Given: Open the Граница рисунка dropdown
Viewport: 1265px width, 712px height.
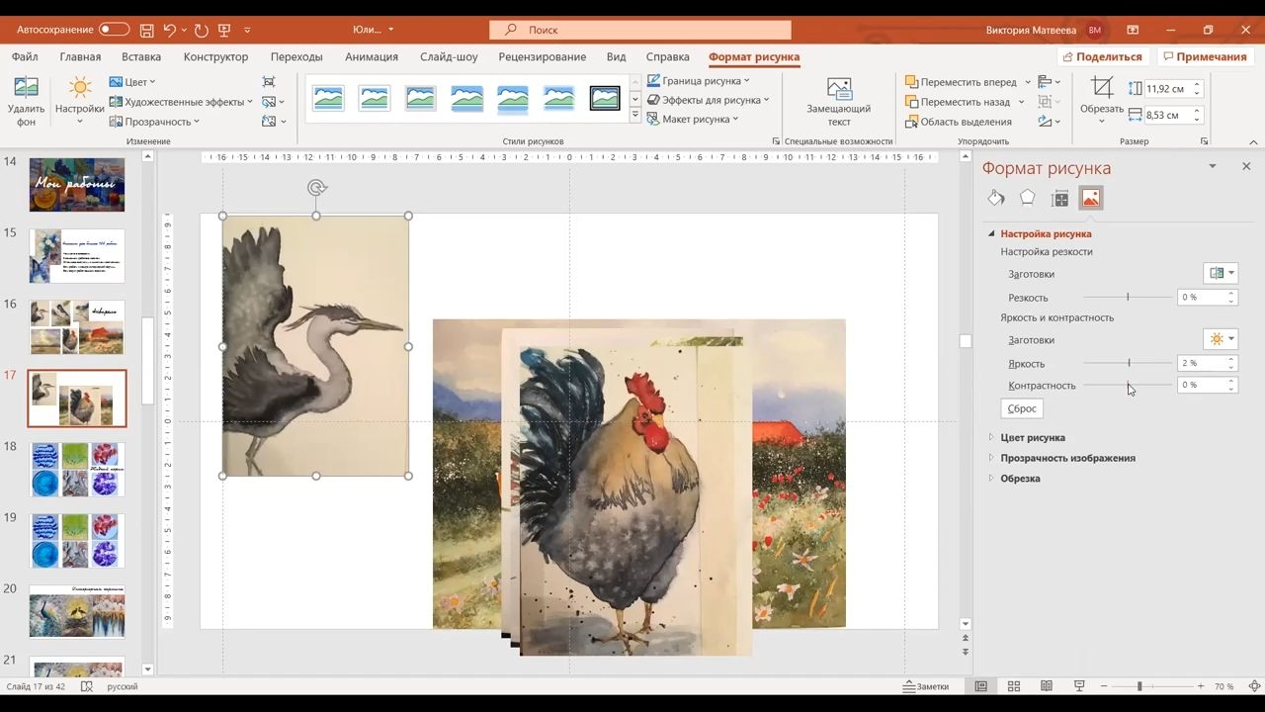Looking at the screenshot, I should pos(699,81).
